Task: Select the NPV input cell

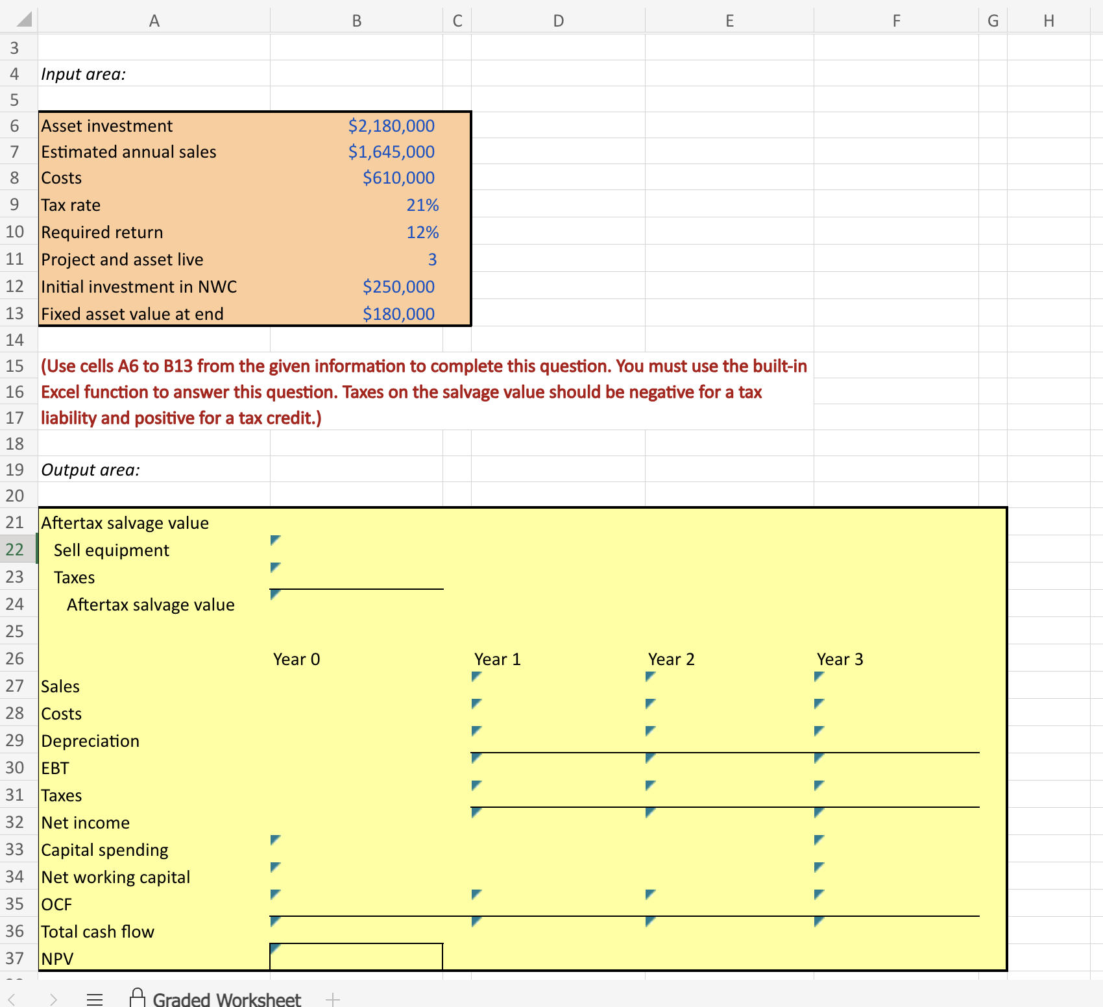Action: tap(356, 958)
